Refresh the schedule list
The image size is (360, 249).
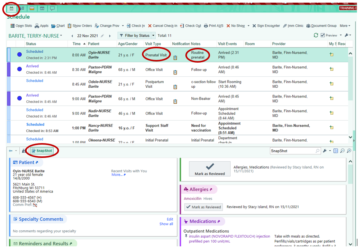pyautogui.click(x=316, y=35)
